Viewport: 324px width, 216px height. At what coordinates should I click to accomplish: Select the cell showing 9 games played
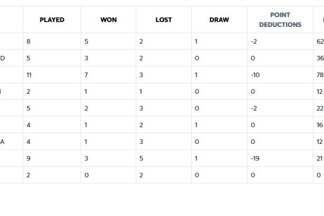point(28,158)
